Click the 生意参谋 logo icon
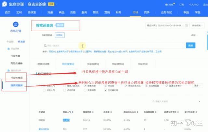 click(6, 4)
